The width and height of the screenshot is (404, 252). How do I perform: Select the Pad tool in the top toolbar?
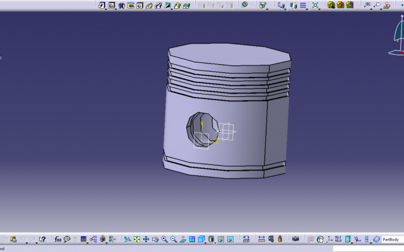tap(102, 5)
